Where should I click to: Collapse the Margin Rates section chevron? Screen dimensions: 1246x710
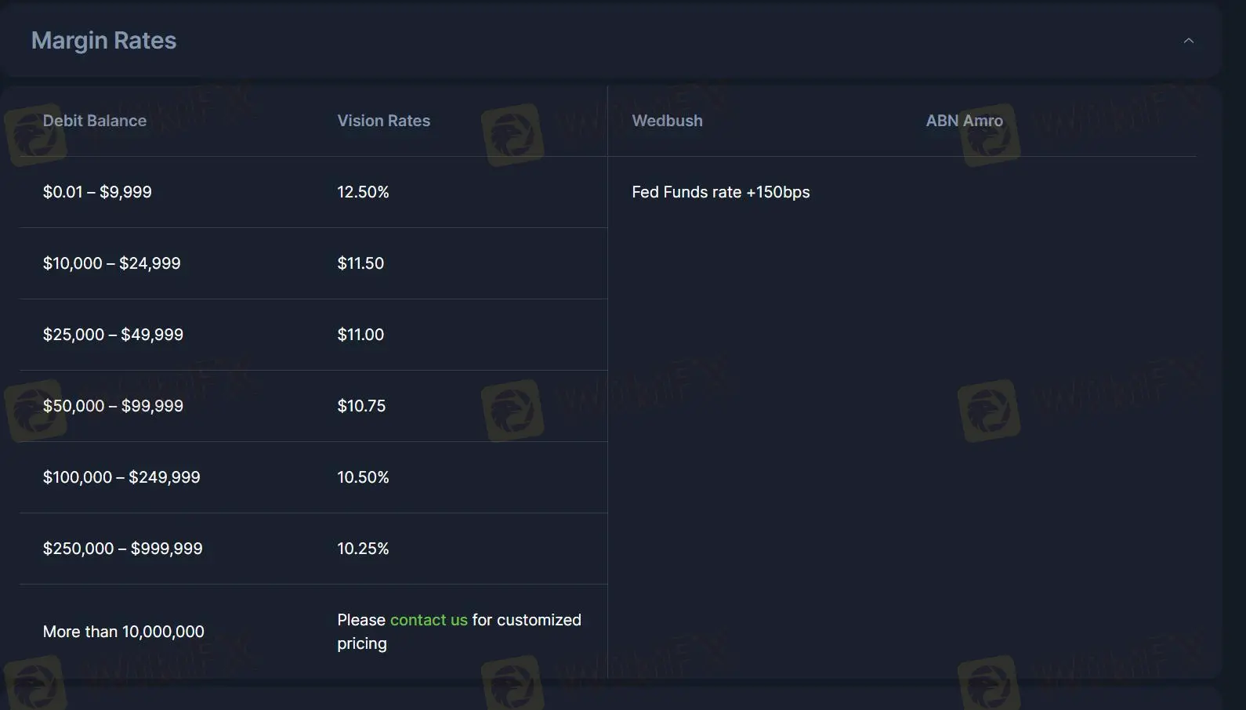tap(1188, 41)
